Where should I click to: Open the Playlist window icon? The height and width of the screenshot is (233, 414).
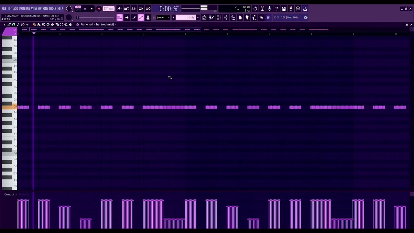(204, 17)
